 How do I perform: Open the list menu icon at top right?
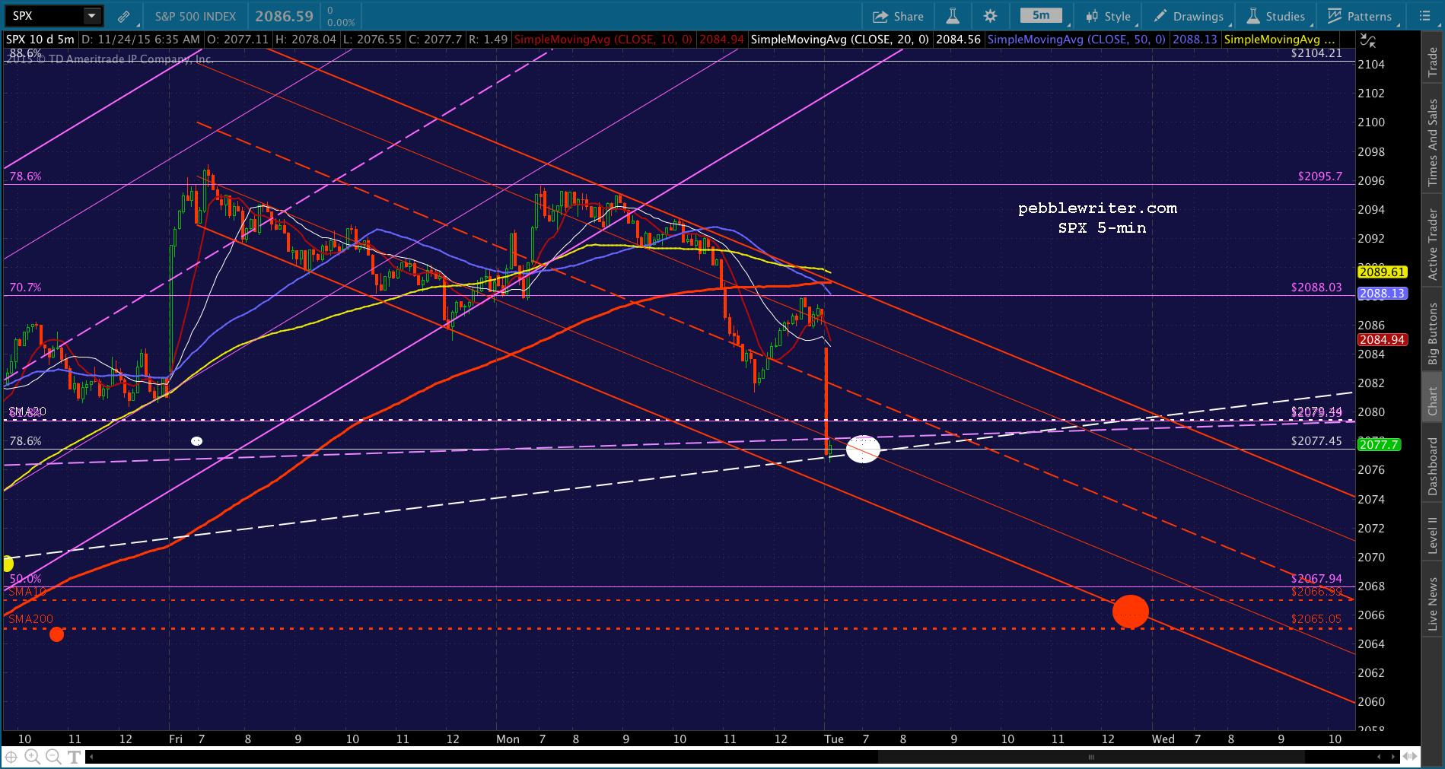click(1424, 16)
